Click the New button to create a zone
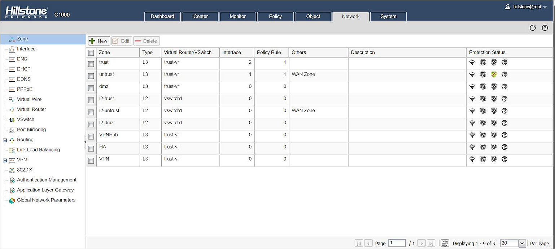 (x=99, y=41)
